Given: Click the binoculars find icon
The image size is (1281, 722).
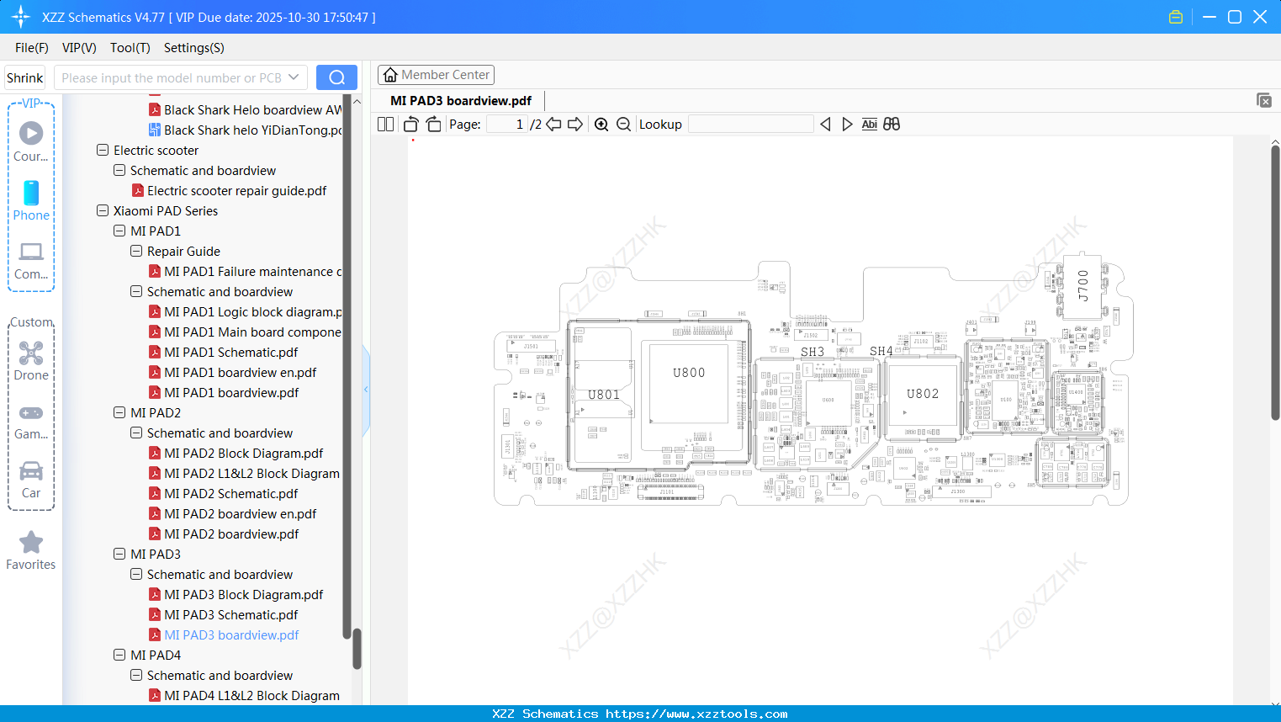Looking at the screenshot, I should 892,125.
